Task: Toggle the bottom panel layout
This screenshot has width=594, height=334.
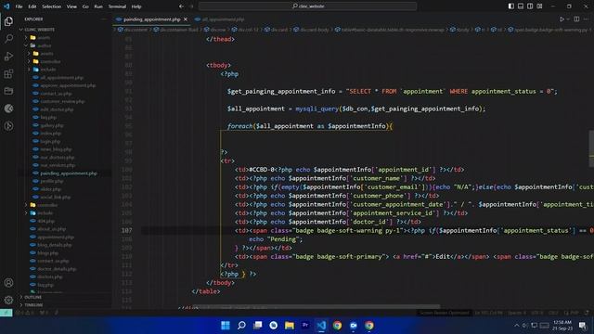Action: click(x=521, y=6)
